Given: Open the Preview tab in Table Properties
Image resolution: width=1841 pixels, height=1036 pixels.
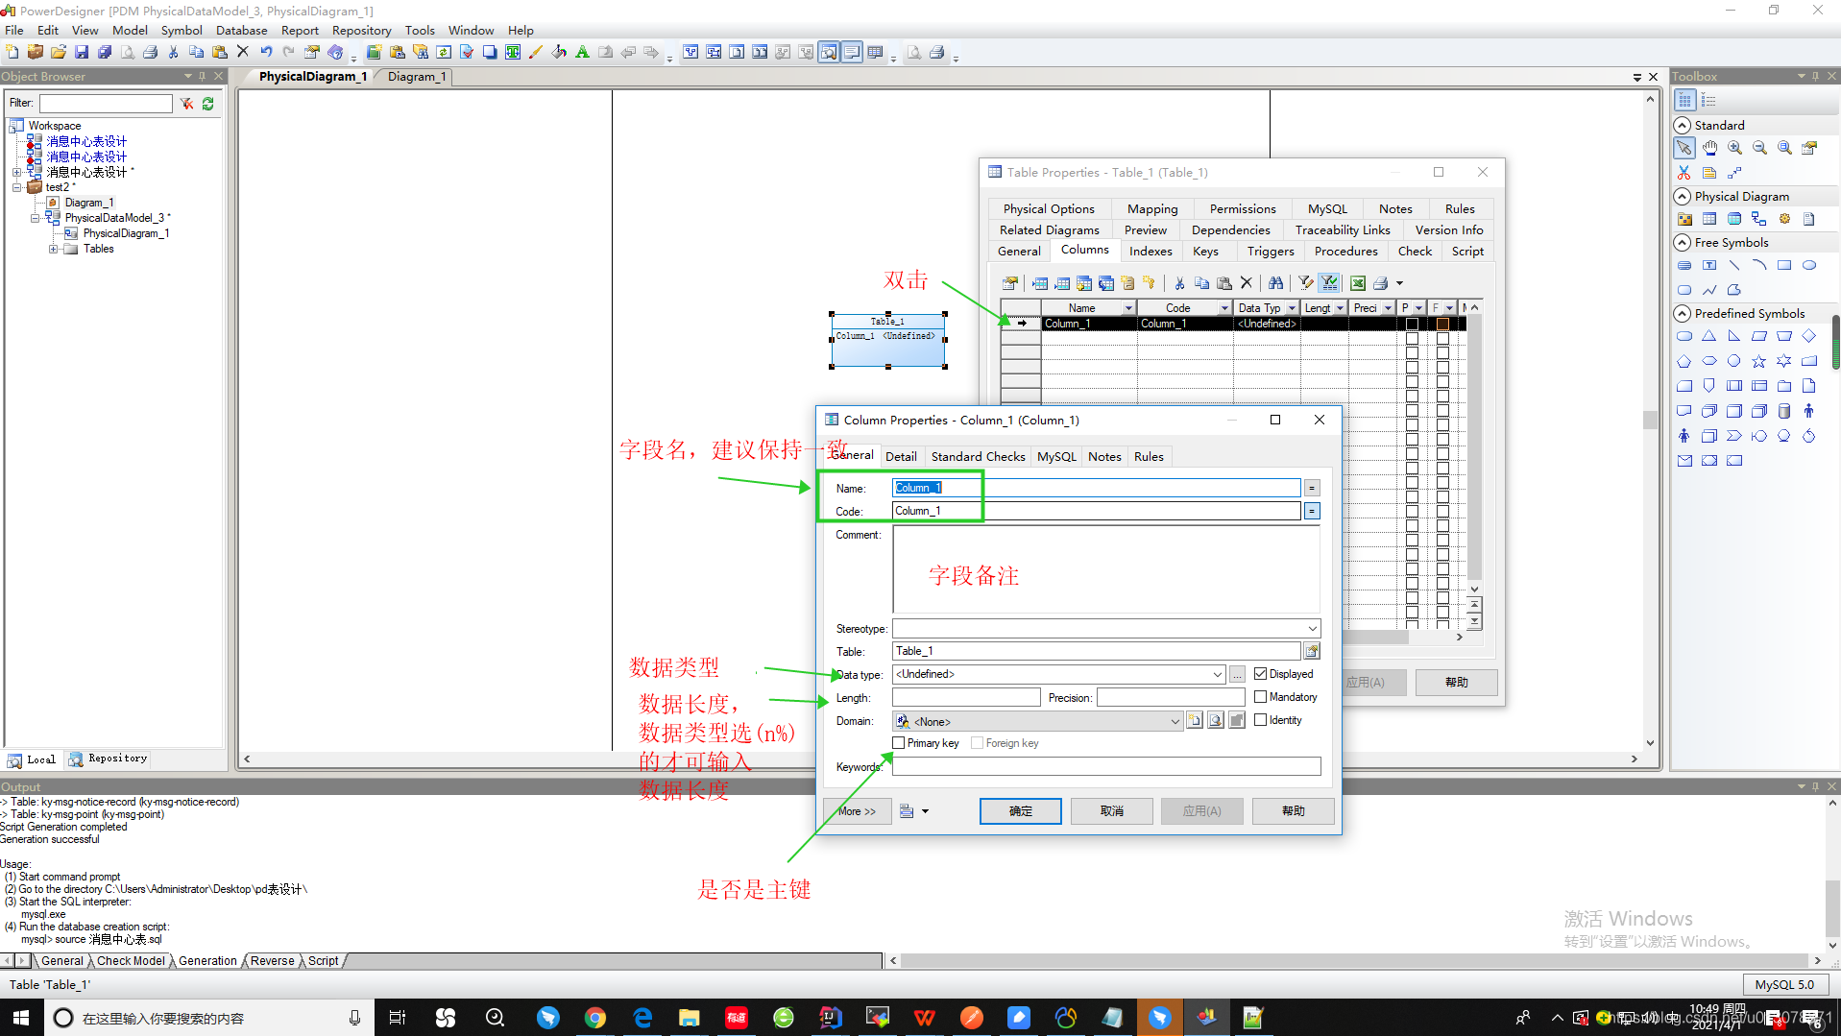Looking at the screenshot, I should tap(1146, 230).
